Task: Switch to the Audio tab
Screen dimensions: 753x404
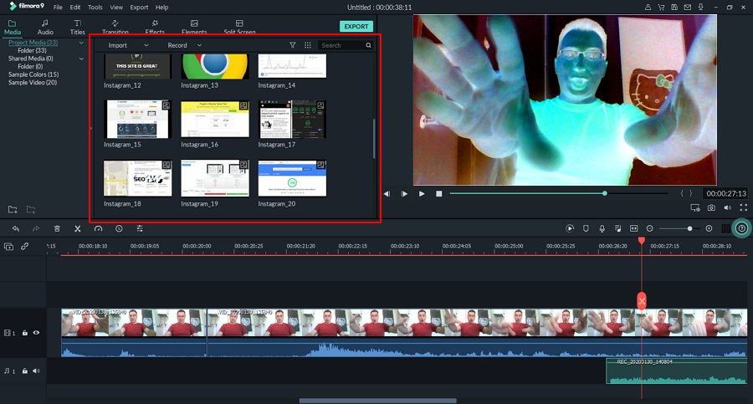Action: [x=45, y=28]
